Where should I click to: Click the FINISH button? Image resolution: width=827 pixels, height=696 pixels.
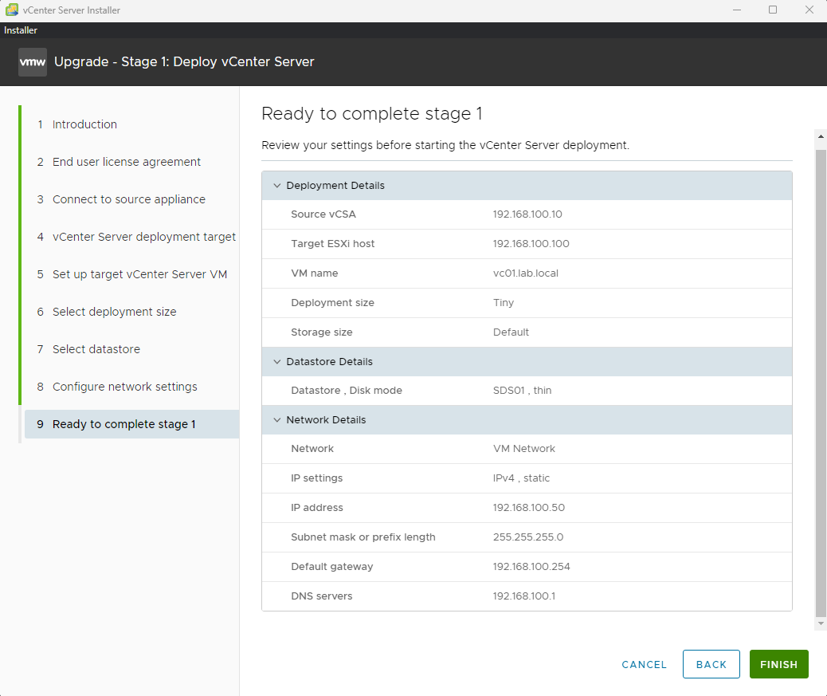779,664
